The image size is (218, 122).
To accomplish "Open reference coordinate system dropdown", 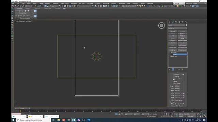I will (55, 6).
